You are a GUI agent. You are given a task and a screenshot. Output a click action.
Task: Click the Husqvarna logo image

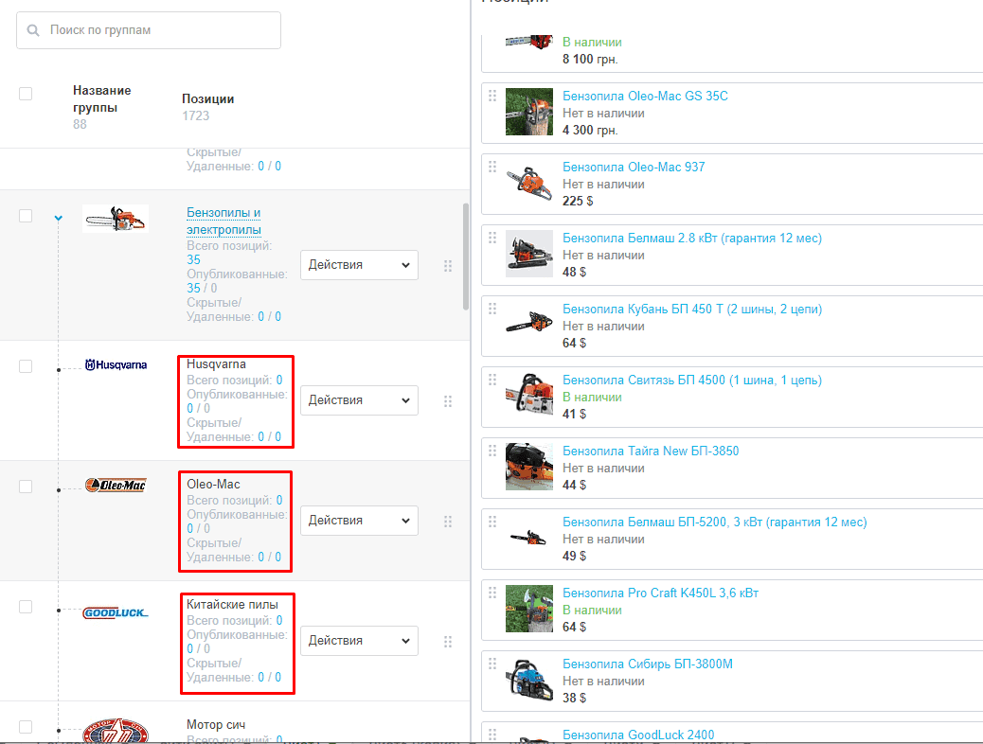(x=116, y=364)
